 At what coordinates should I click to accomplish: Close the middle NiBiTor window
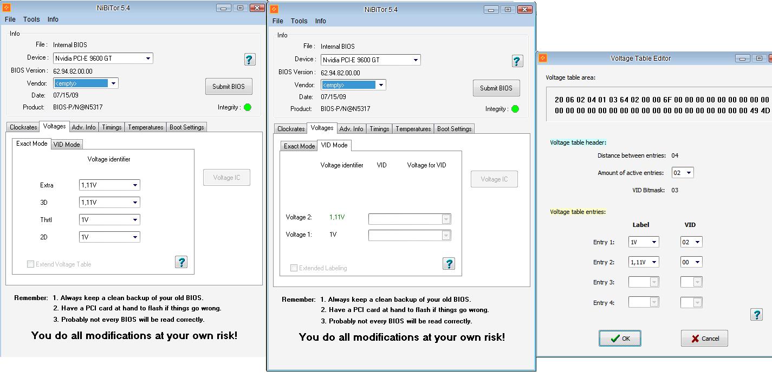[524, 9]
